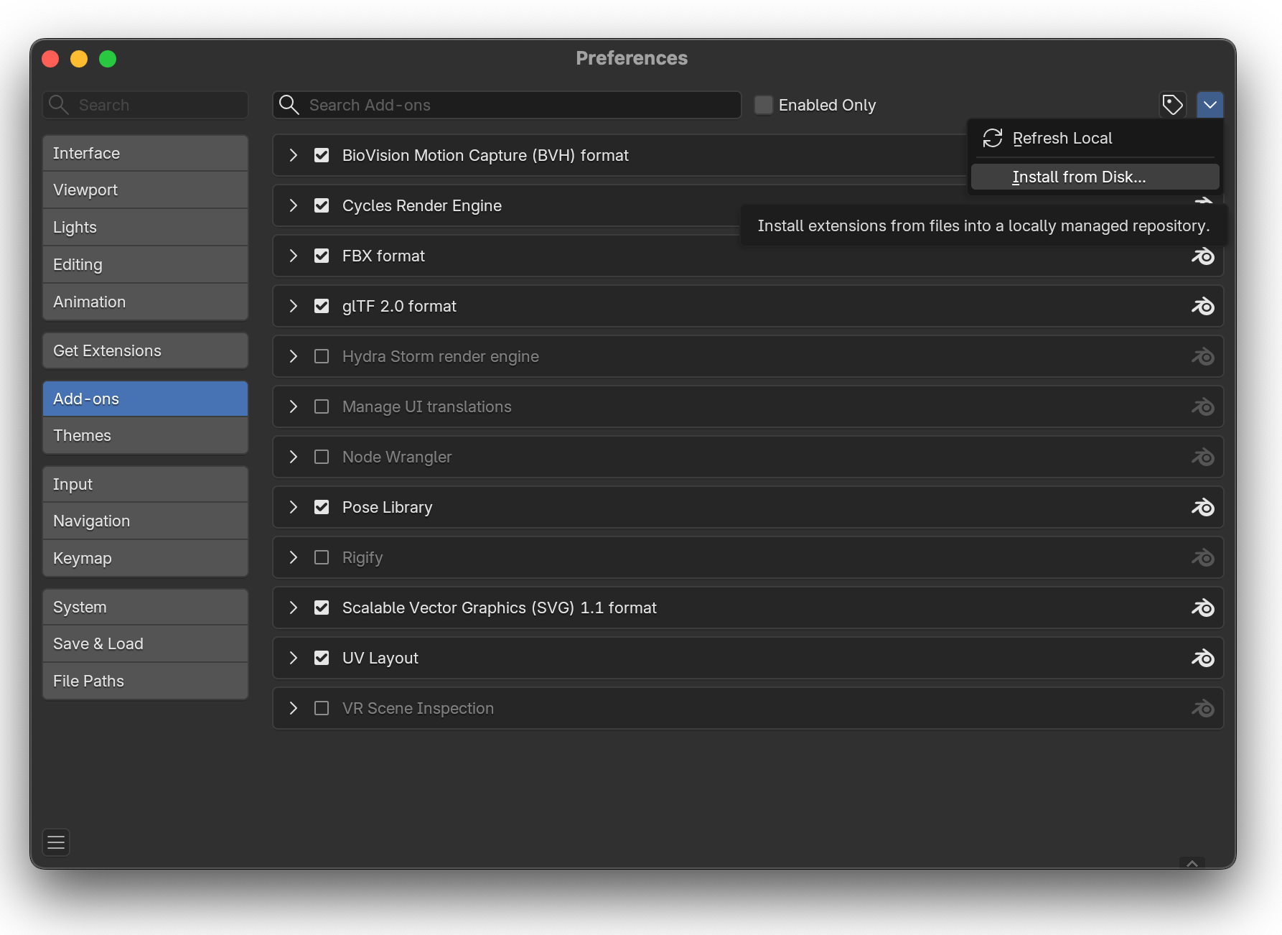This screenshot has height=935, width=1282.
Task: Choose Install from Disk... menu entry
Action: (x=1095, y=177)
